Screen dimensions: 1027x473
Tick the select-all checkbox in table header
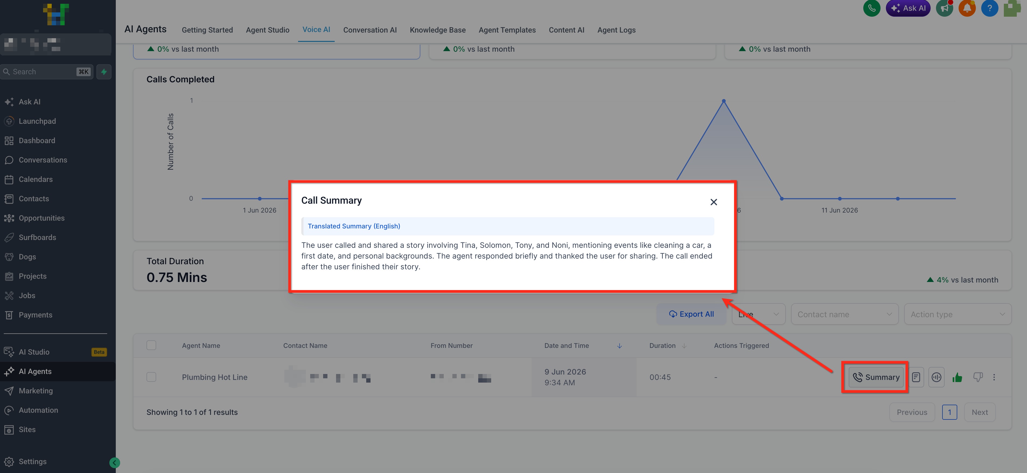pyautogui.click(x=151, y=345)
